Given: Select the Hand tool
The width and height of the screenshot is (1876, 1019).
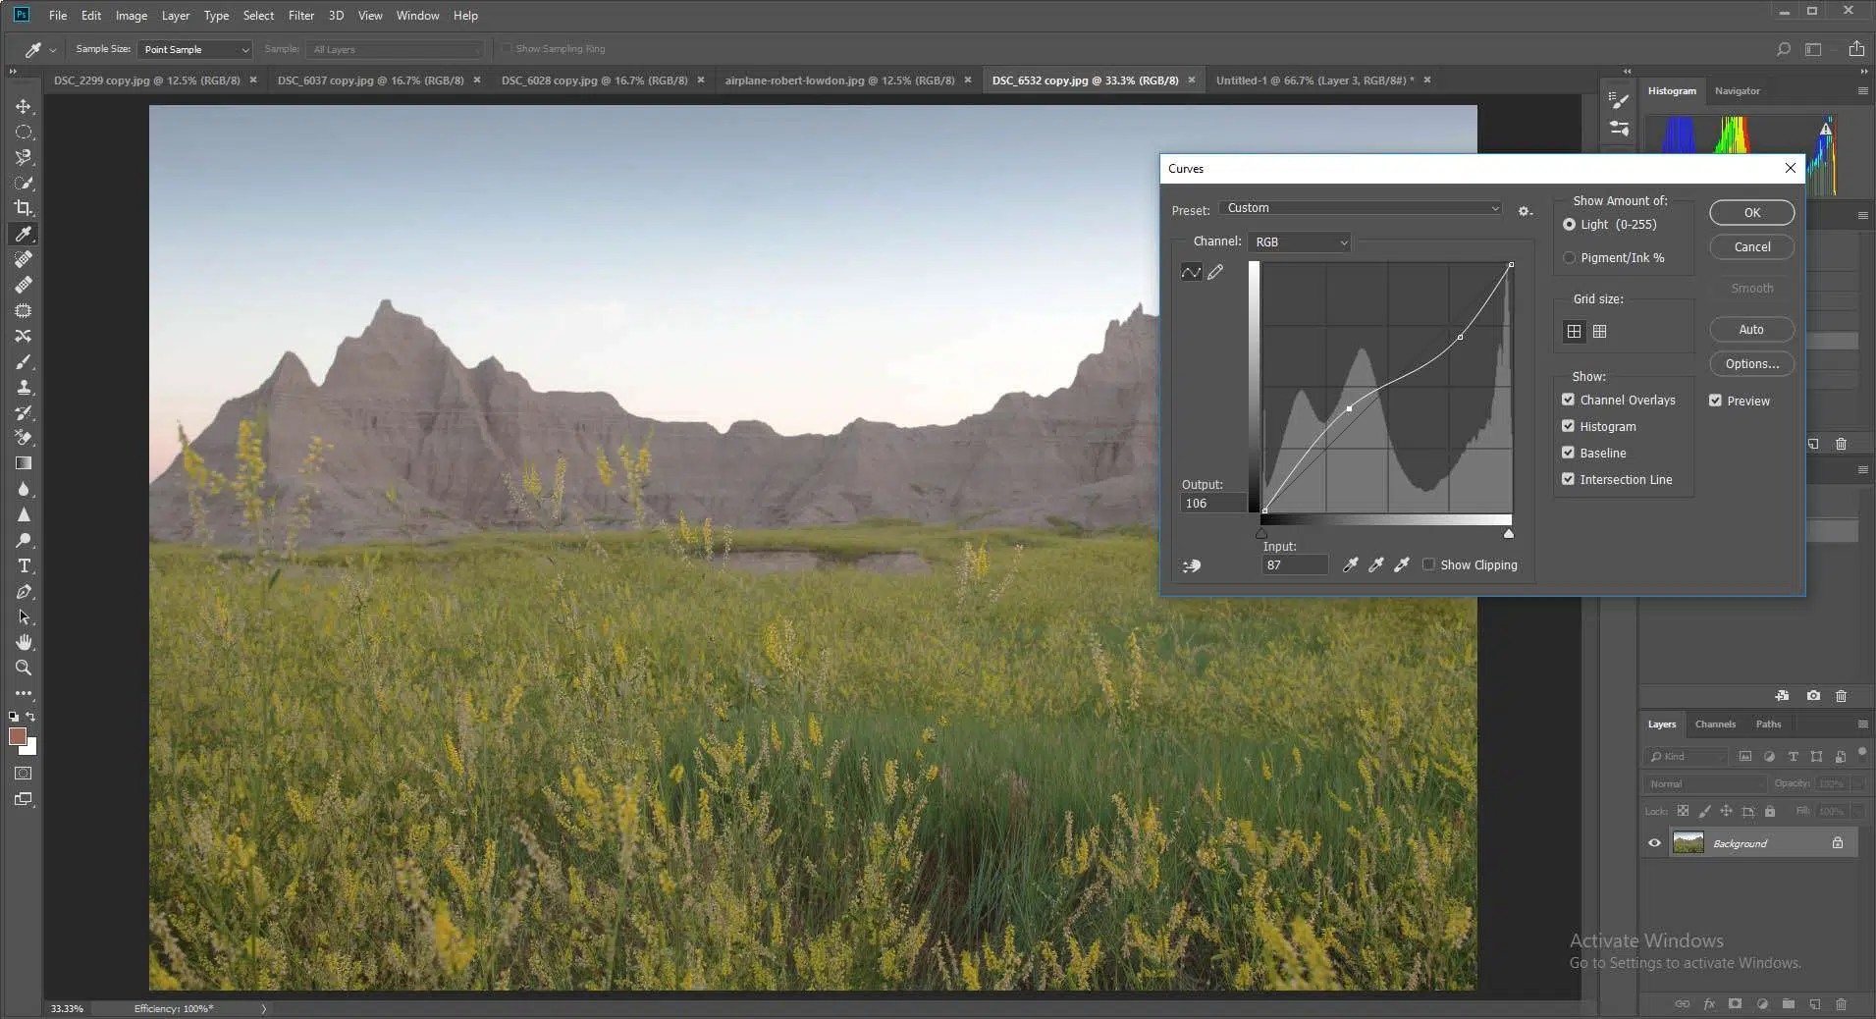Looking at the screenshot, I should [x=24, y=642].
